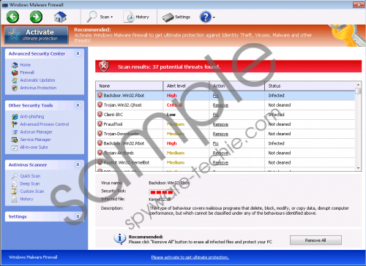Collapse the Antivirus Scanner panel
The width and height of the screenshot is (366, 266).
(78, 164)
